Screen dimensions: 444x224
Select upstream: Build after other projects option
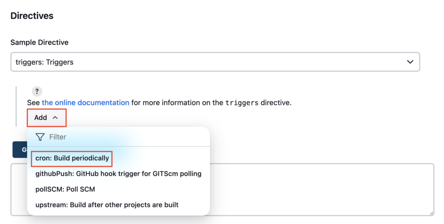click(x=107, y=205)
